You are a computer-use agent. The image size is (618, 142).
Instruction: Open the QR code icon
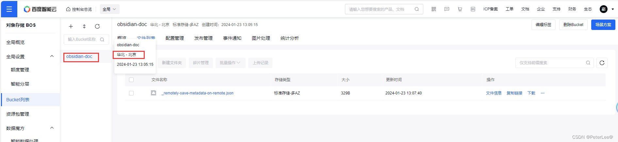tap(434, 9)
